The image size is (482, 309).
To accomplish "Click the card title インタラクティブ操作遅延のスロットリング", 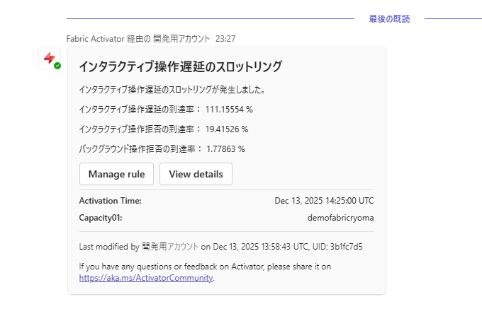I will 181,66.
